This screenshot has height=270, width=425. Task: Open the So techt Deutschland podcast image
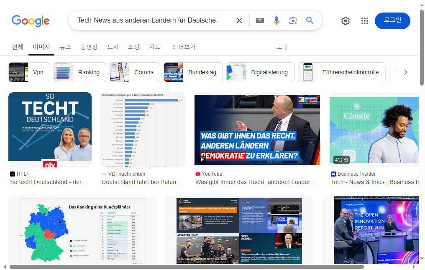(x=50, y=130)
